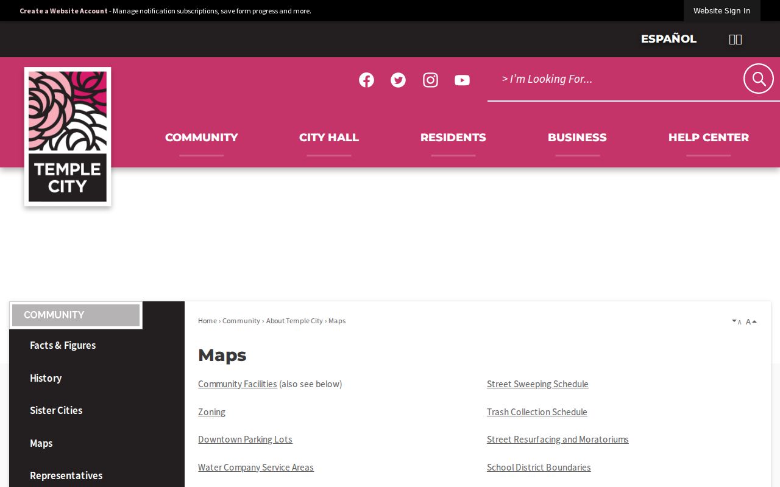Decrease the page font size
The height and width of the screenshot is (487, 780).
point(737,321)
